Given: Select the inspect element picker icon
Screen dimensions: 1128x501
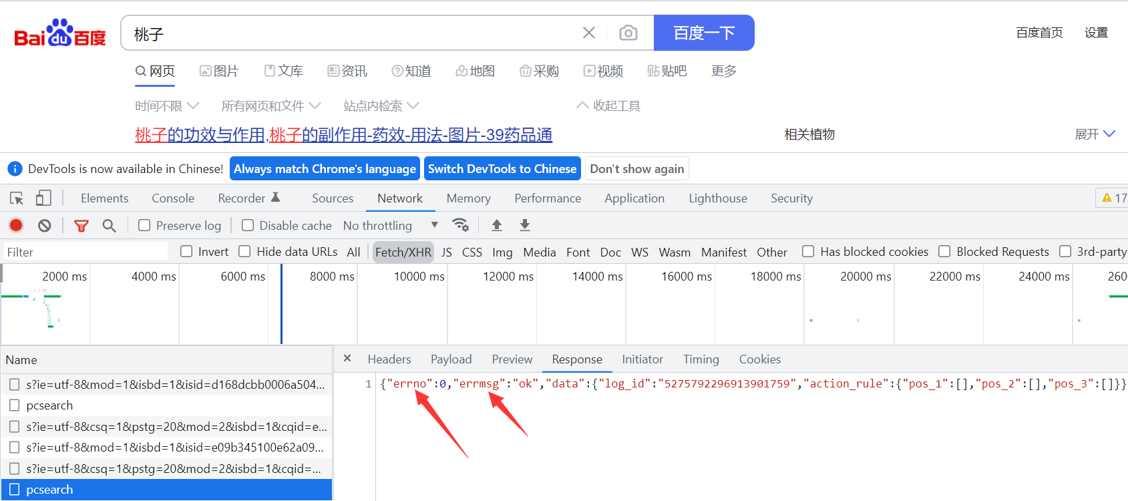Looking at the screenshot, I should coord(17,198).
